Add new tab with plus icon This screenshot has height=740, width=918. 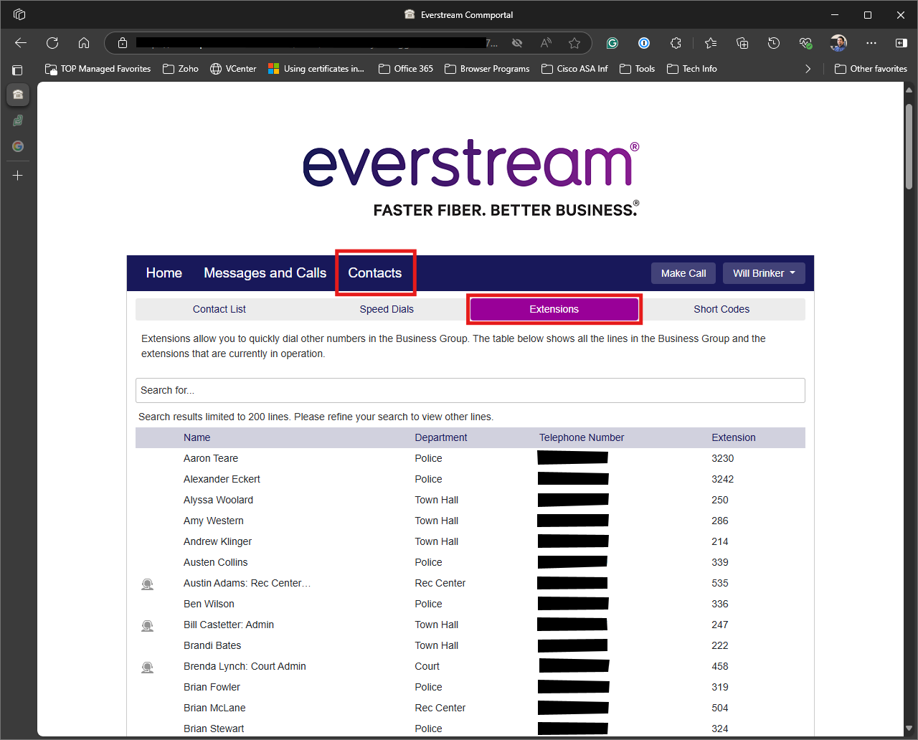tap(18, 175)
